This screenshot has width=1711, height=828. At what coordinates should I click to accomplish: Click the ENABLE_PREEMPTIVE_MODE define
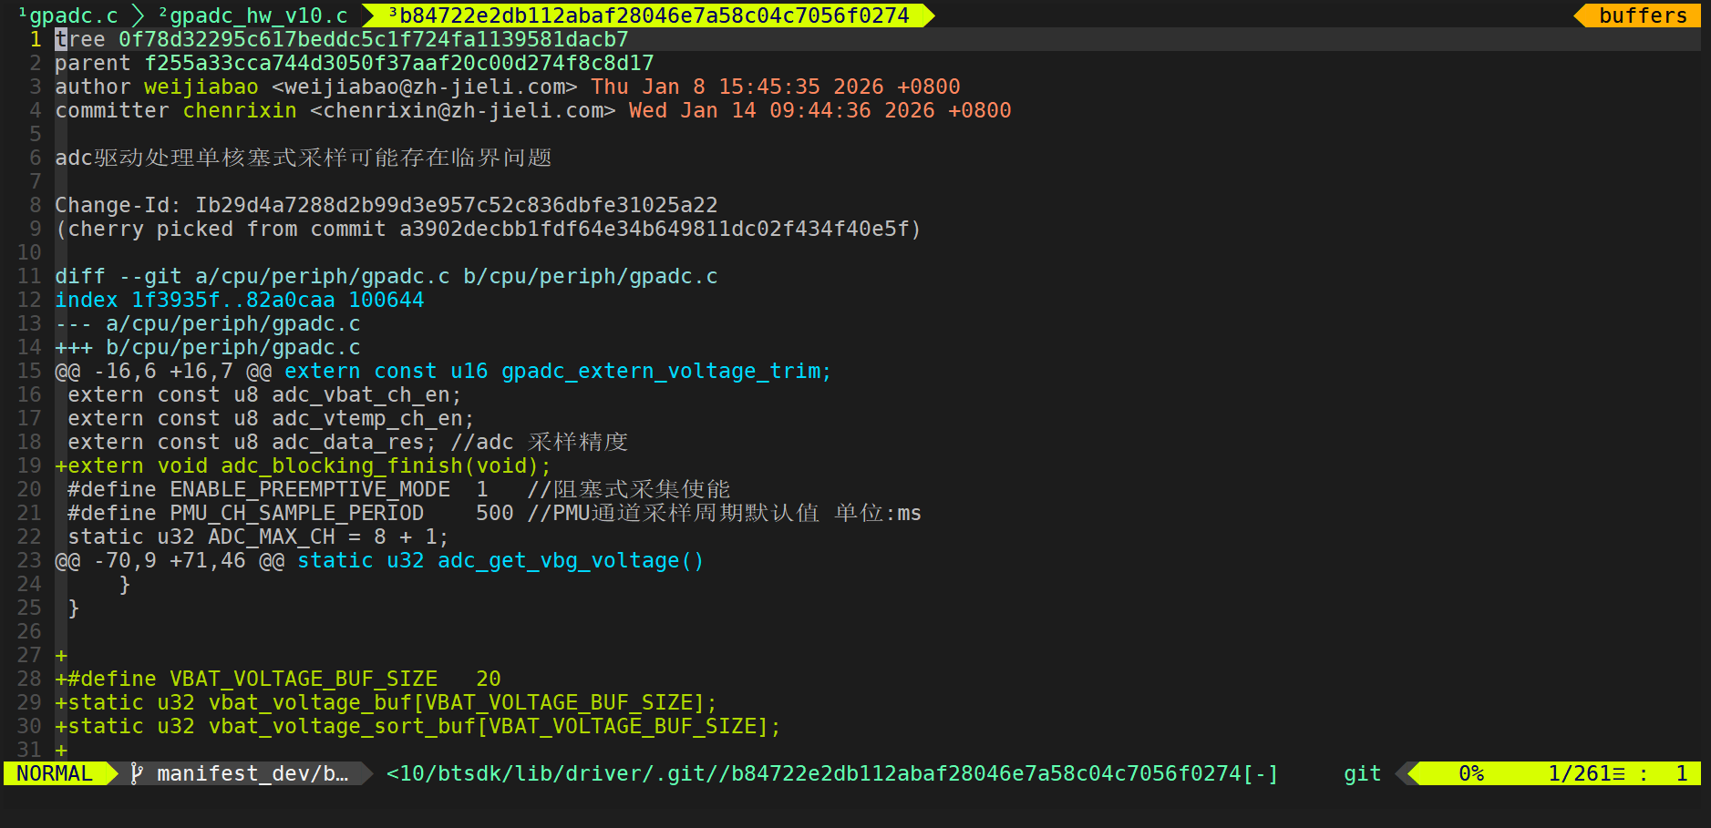click(x=399, y=489)
